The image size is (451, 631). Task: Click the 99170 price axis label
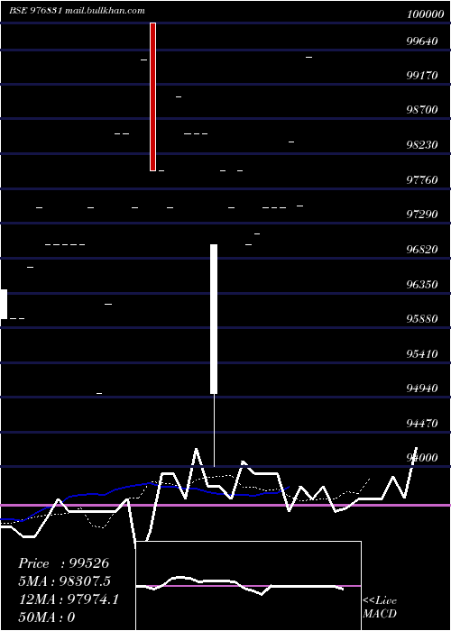[422, 75]
